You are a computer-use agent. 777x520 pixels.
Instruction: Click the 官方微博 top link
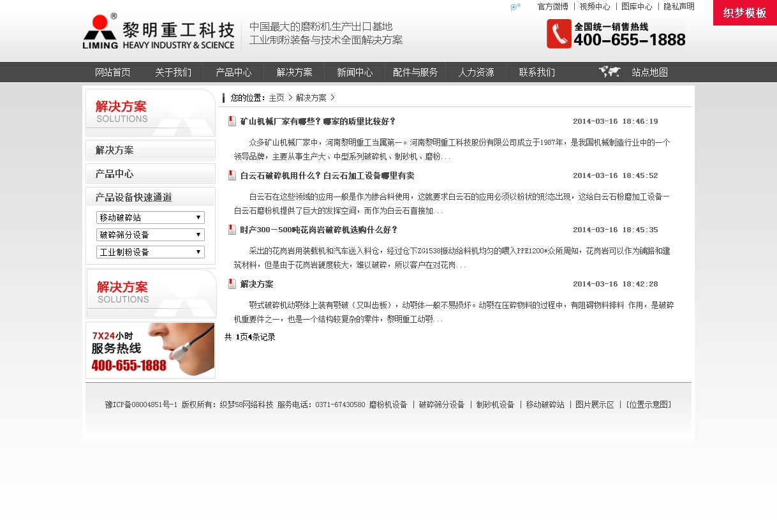pos(552,6)
